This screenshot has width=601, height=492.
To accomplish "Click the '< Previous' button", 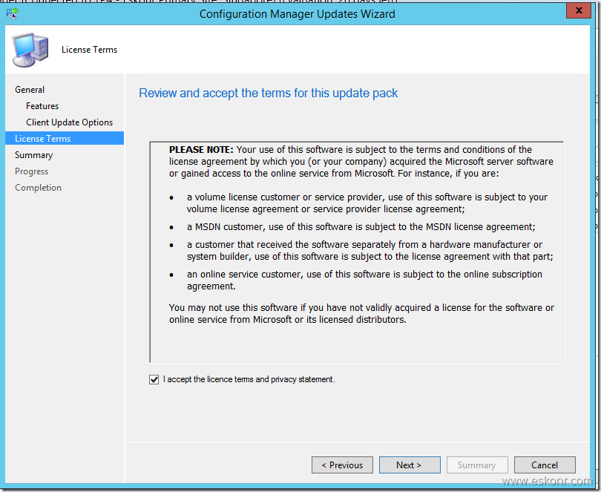I will (x=342, y=465).
